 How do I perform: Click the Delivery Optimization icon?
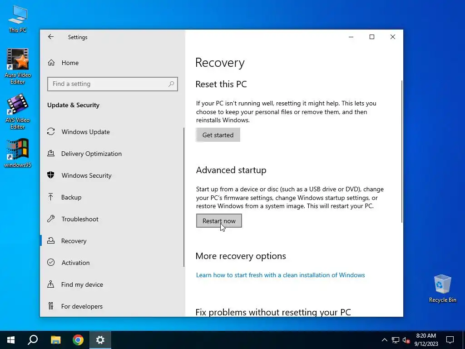click(x=51, y=154)
